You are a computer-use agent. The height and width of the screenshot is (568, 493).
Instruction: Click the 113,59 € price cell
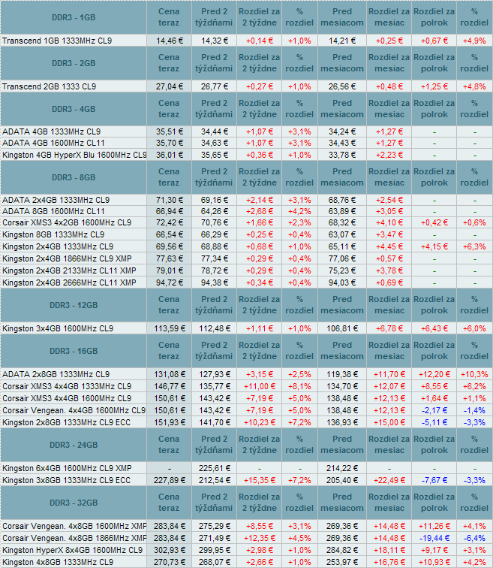(170, 328)
